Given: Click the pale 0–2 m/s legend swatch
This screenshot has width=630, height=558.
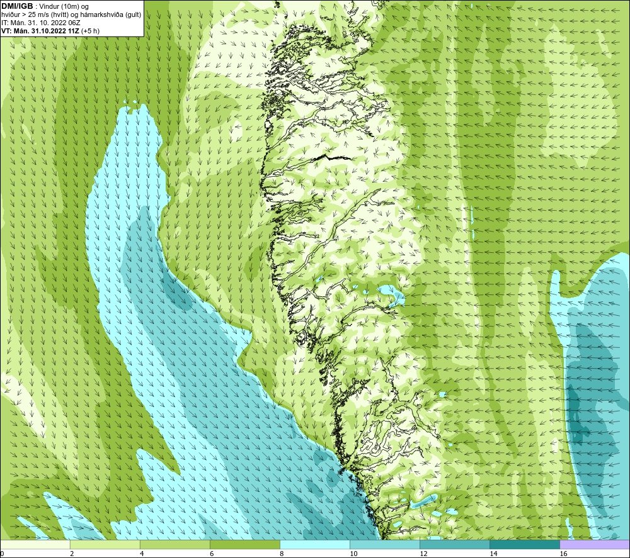Looking at the screenshot, I should [x=35, y=544].
